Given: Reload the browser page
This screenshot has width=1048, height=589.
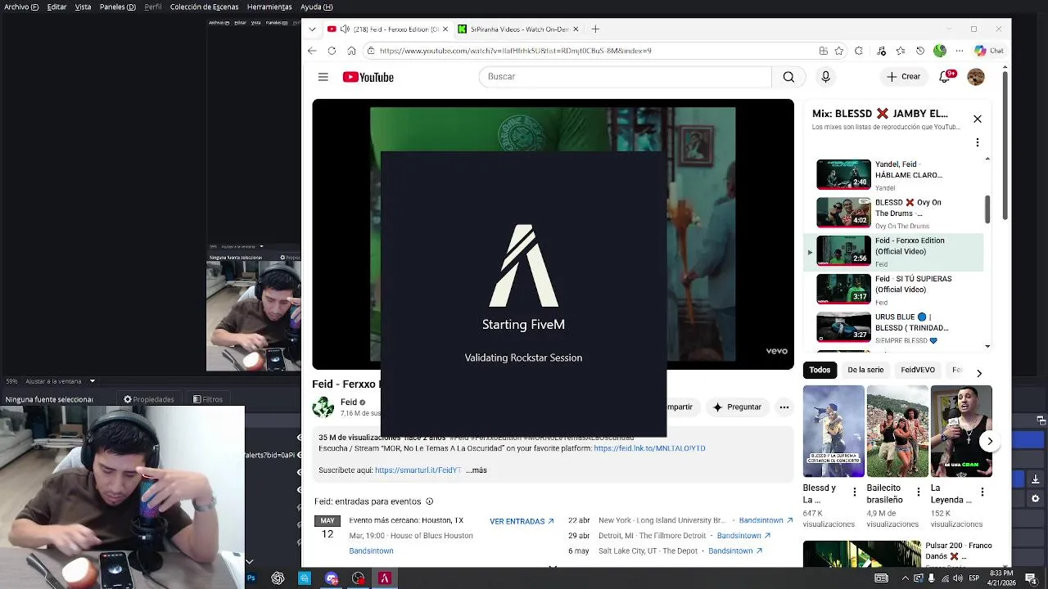Looking at the screenshot, I should click(332, 51).
